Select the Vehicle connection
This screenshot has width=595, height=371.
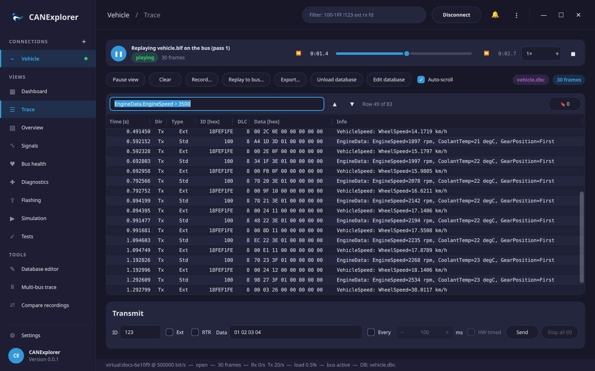click(x=48, y=59)
